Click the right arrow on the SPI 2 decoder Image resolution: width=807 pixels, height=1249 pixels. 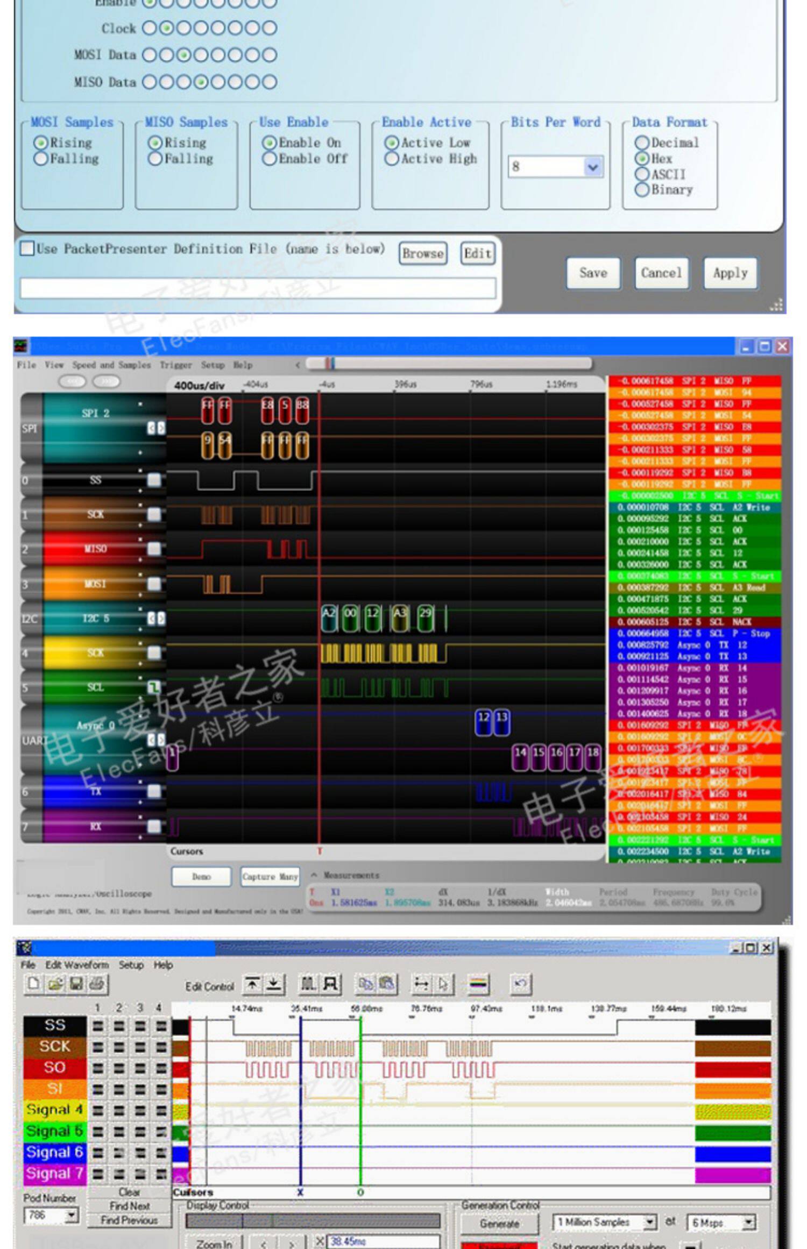(160, 428)
